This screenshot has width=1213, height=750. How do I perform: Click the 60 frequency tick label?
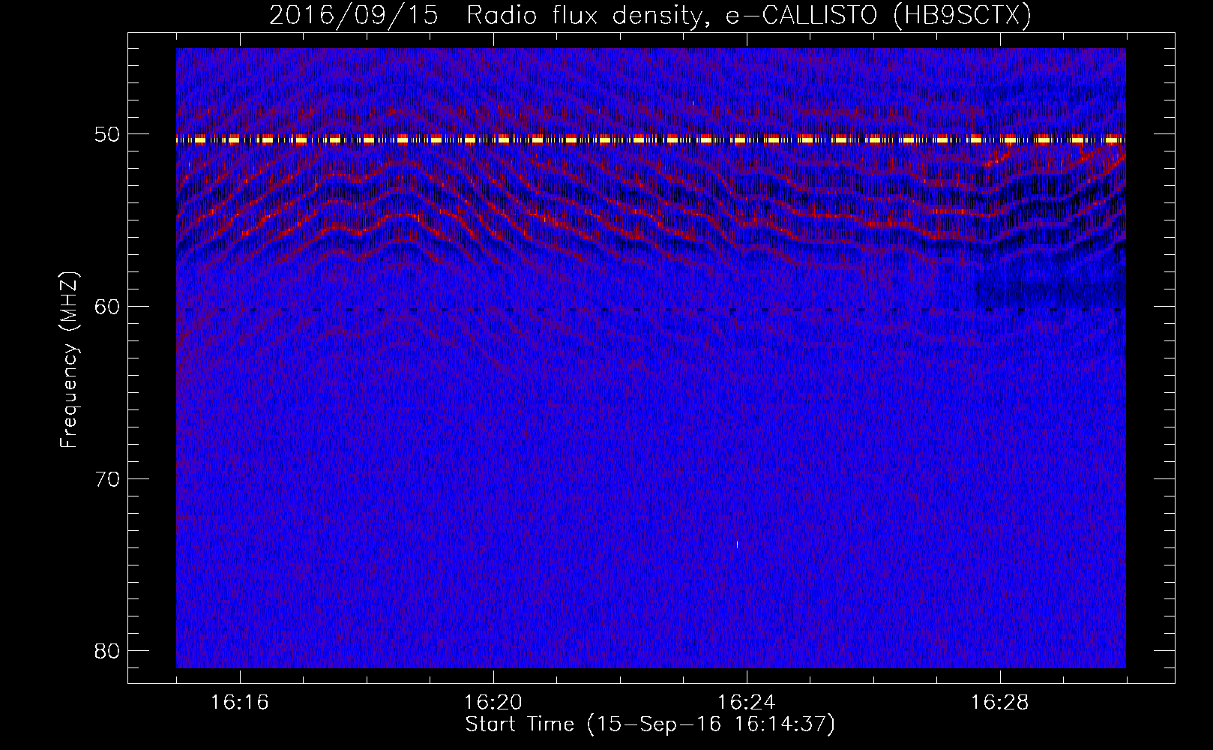point(107,307)
